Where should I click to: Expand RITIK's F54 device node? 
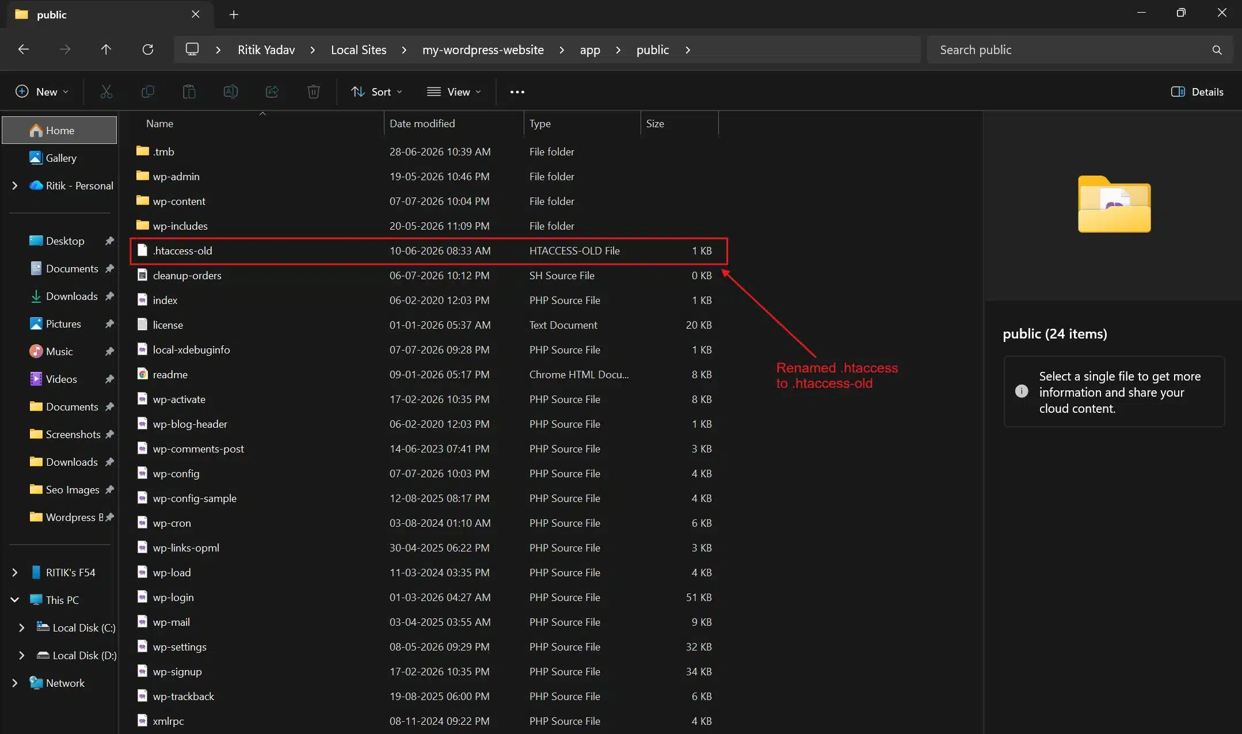coord(15,572)
